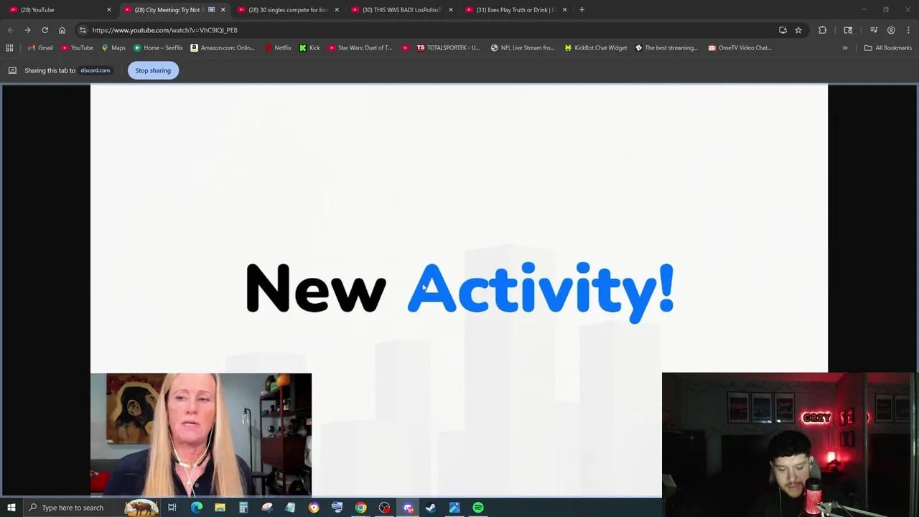Click the Type here to search box
This screenshot has width=919, height=517.
91,508
